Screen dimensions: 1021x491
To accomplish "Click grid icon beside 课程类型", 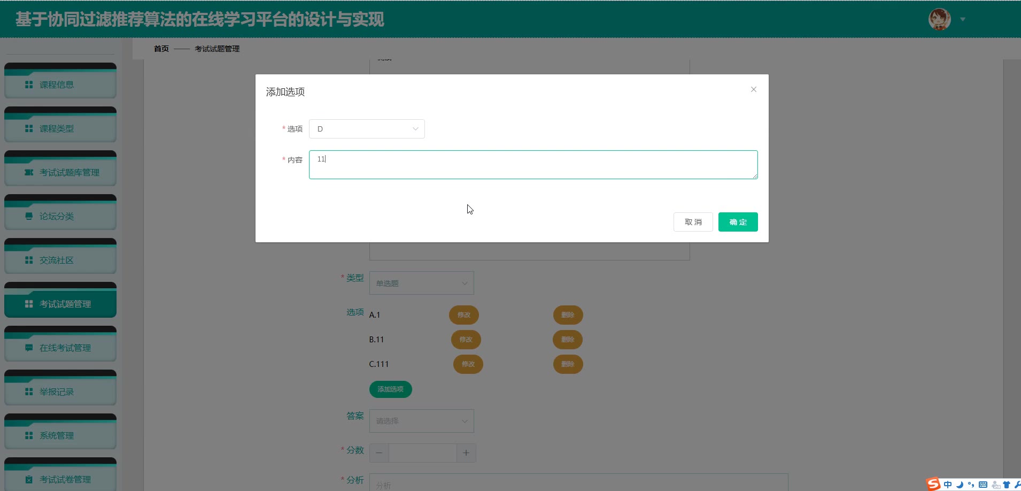I will [29, 128].
